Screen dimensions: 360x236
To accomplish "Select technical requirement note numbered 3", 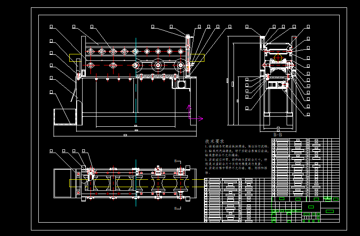I will pyautogui.click(x=236, y=162).
